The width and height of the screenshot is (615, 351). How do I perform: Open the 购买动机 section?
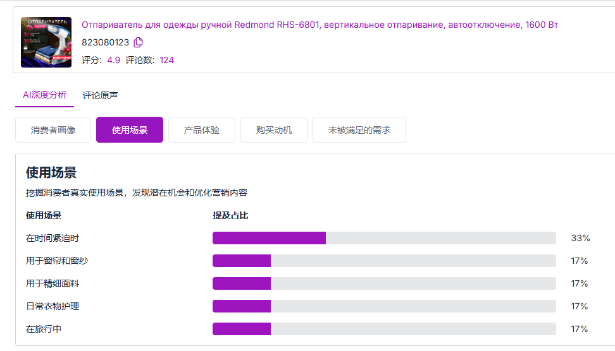pyautogui.click(x=274, y=130)
